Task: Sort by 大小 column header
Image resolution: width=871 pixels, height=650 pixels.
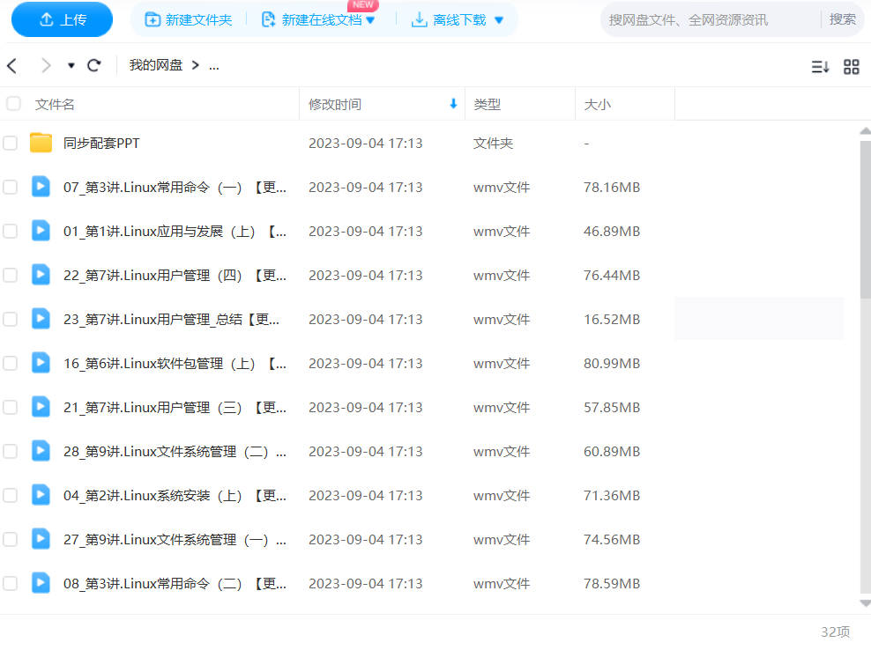Action: coord(597,104)
